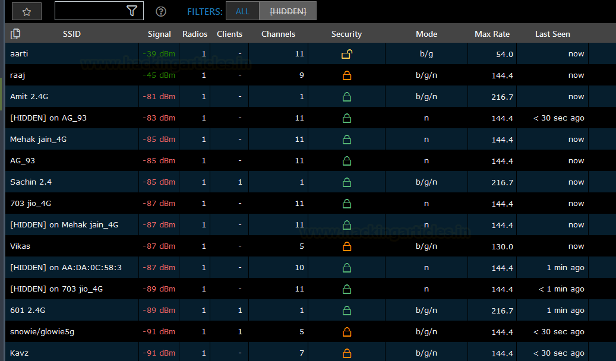Select the 703 jio_4G network name

pos(31,204)
